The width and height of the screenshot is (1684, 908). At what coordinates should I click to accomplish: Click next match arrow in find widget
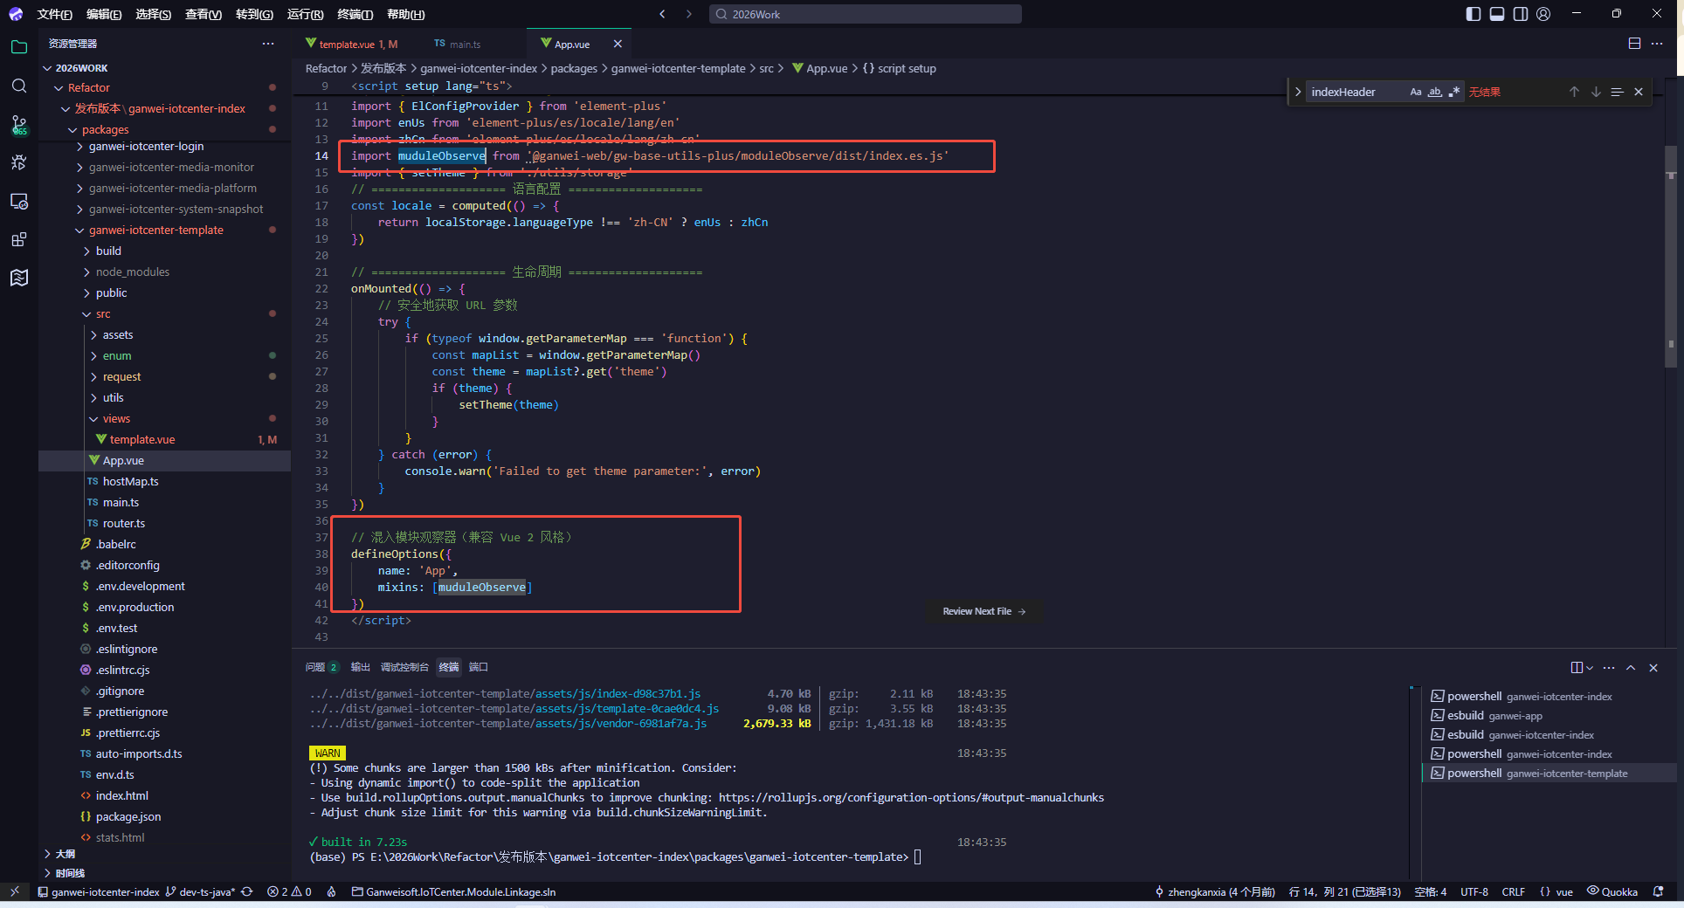1596,92
